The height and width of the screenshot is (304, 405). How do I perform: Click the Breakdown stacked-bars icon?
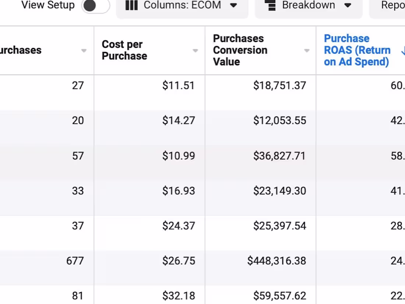pos(271,6)
